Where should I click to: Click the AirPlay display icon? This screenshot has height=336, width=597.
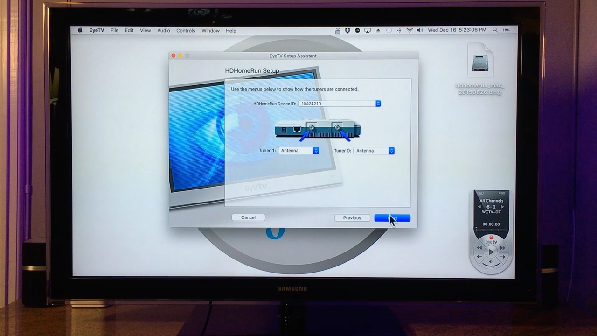(x=368, y=30)
